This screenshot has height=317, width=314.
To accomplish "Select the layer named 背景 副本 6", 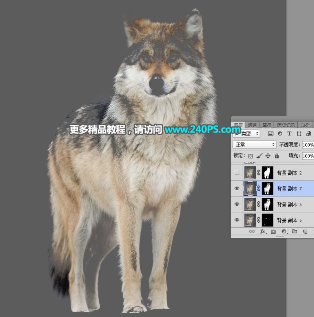I will point(289,220).
